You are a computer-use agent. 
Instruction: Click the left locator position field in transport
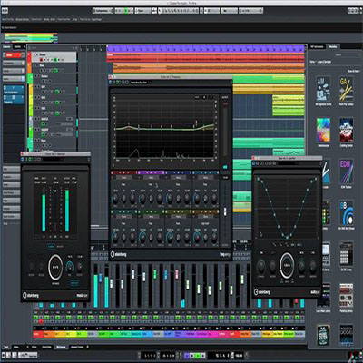(150, 355)
